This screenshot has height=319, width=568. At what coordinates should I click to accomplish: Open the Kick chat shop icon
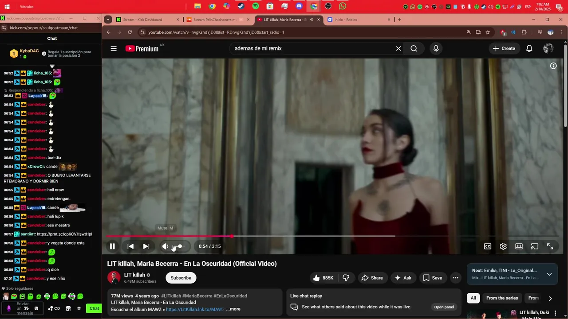coord(68,308)
